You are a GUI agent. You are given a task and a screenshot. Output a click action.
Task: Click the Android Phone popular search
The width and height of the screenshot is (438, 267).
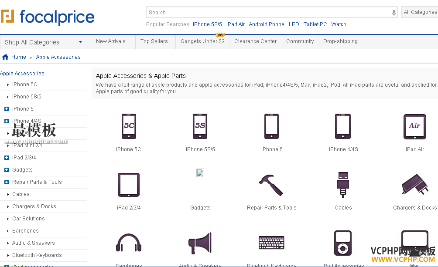pos(267,24)
